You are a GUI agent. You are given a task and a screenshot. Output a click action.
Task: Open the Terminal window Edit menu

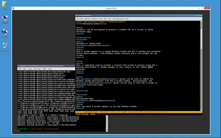pos(25,69)
